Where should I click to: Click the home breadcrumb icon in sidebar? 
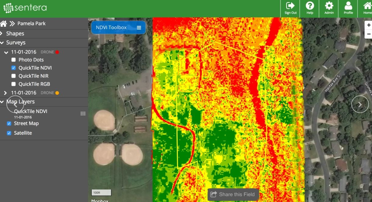3,24
